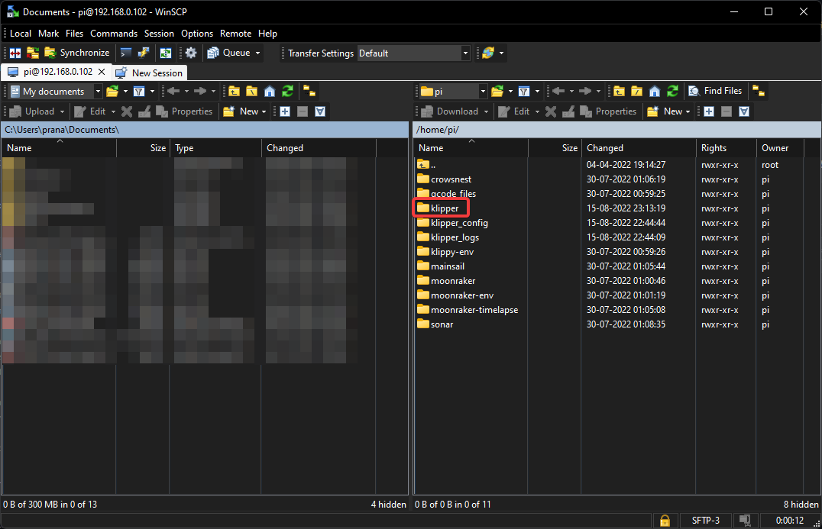Select the mainsail folder
This screenshot has height=529, width=822.
click(441, 266)
